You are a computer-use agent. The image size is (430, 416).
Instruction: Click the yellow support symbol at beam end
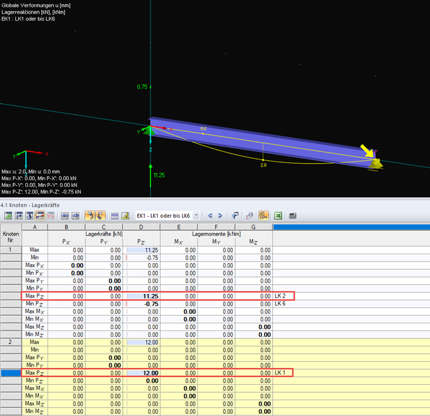pos(377,163)
